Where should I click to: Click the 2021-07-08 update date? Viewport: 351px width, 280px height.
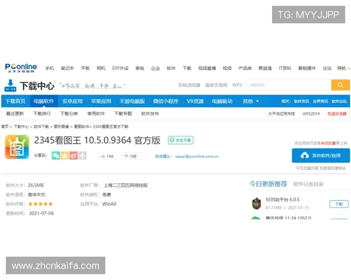point(42,213)
